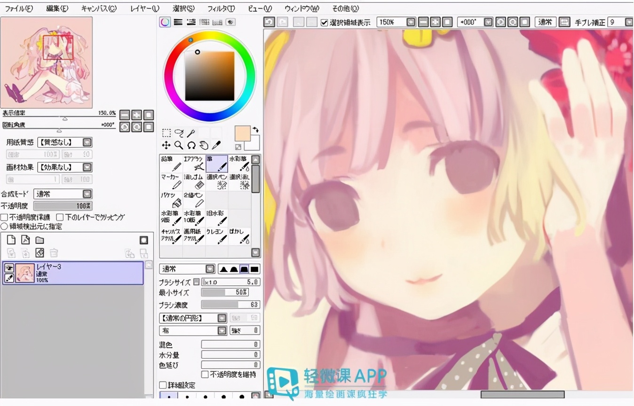Open the 手ブレ補正 stabilizer dropdown

pyautogui.click(x=620, y=22)
